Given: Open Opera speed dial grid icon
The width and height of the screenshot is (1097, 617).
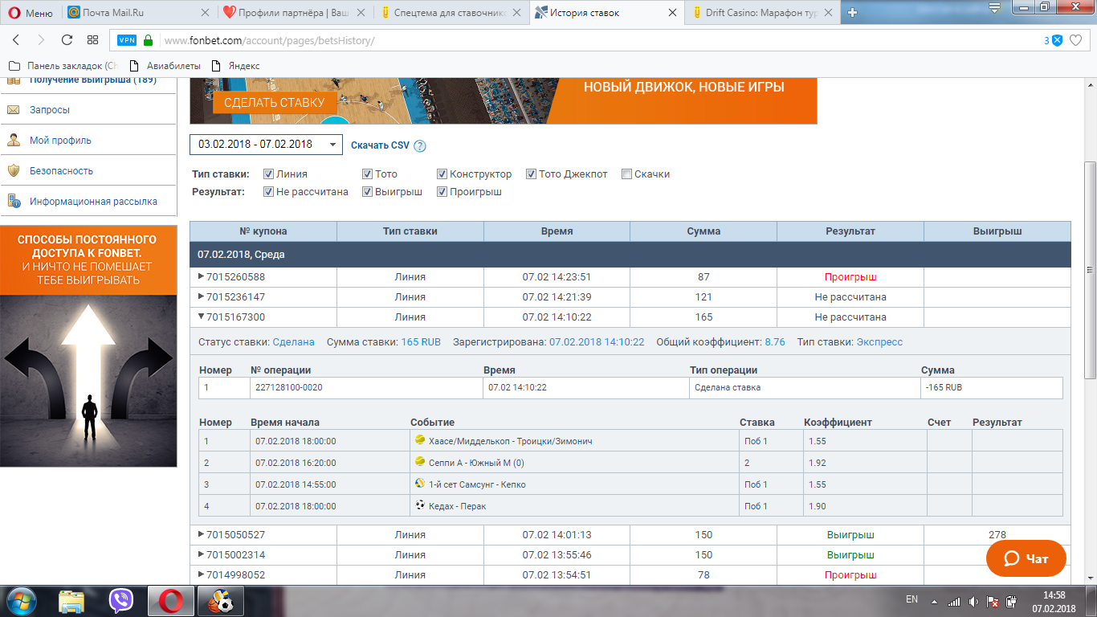Looking at the screenshot, I should tap(92, 40).
